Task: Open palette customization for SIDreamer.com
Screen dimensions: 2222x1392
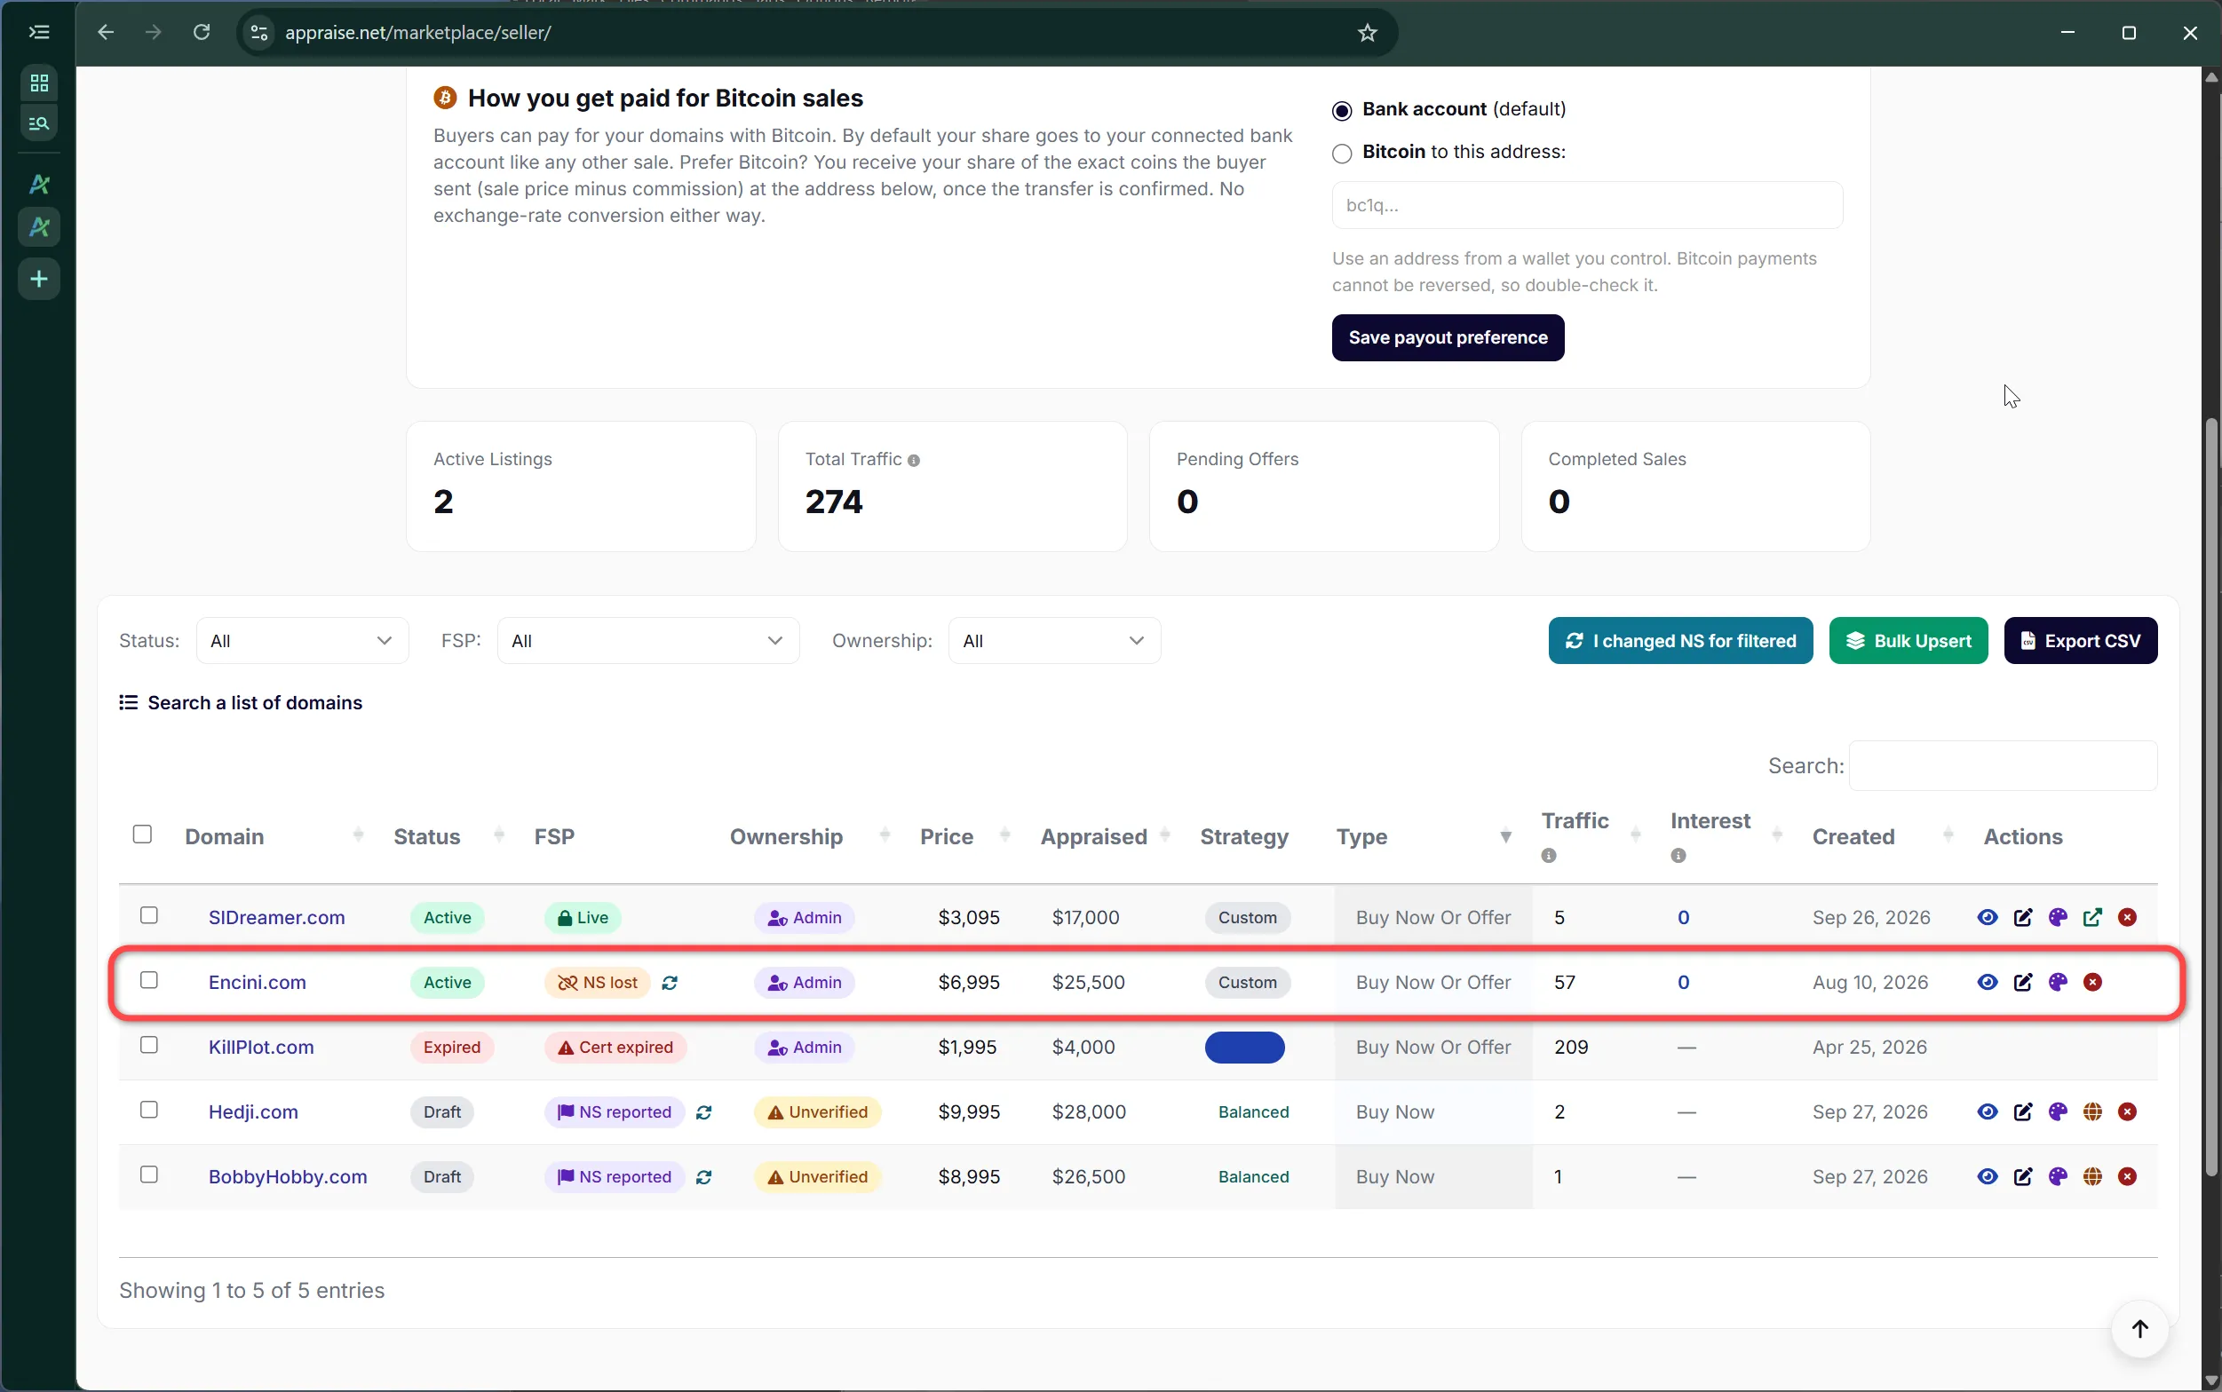Action: point(2057,917)
